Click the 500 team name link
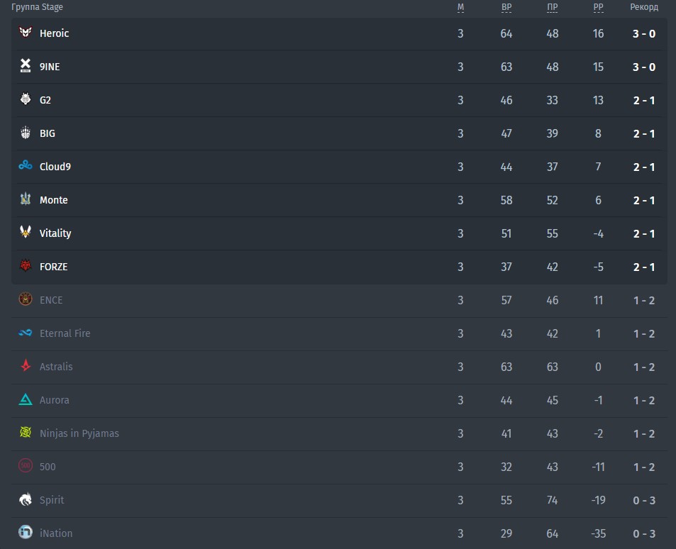The width and height of the screenshot is (676, 549). click(48, 467)
